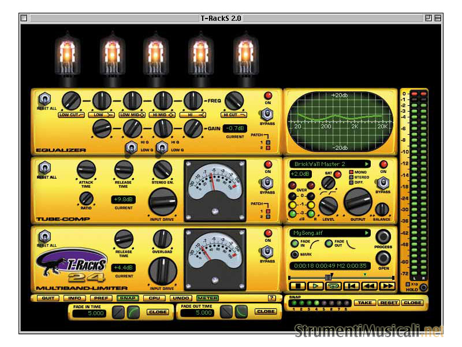Image resolution: width=462 pixels, height=347 pixels.
Task: Click the Play button in the transport
Action: point(315,285)
